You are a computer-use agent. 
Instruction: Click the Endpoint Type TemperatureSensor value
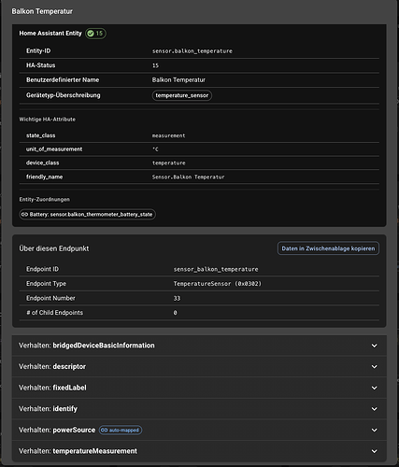tap(218, 284)
